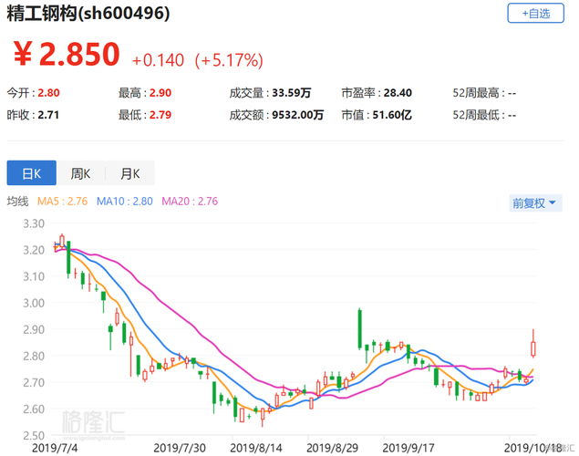Add stock to watchlist with +自选 button

point(535,14)
